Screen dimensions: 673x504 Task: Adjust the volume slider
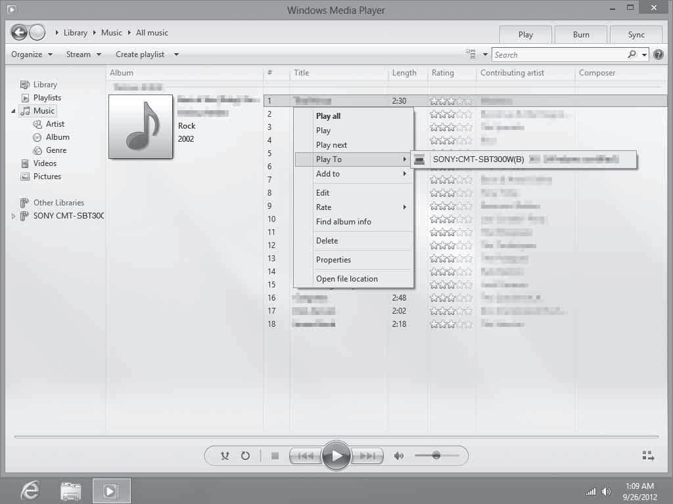tap(436, 455)
